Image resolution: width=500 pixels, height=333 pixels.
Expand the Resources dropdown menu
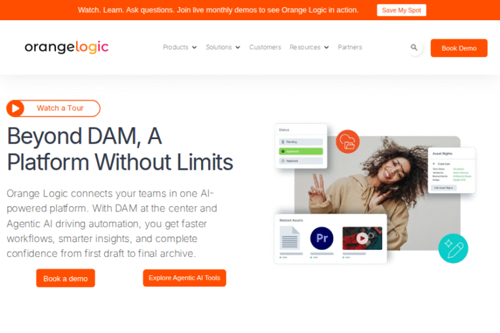point(309,47)
